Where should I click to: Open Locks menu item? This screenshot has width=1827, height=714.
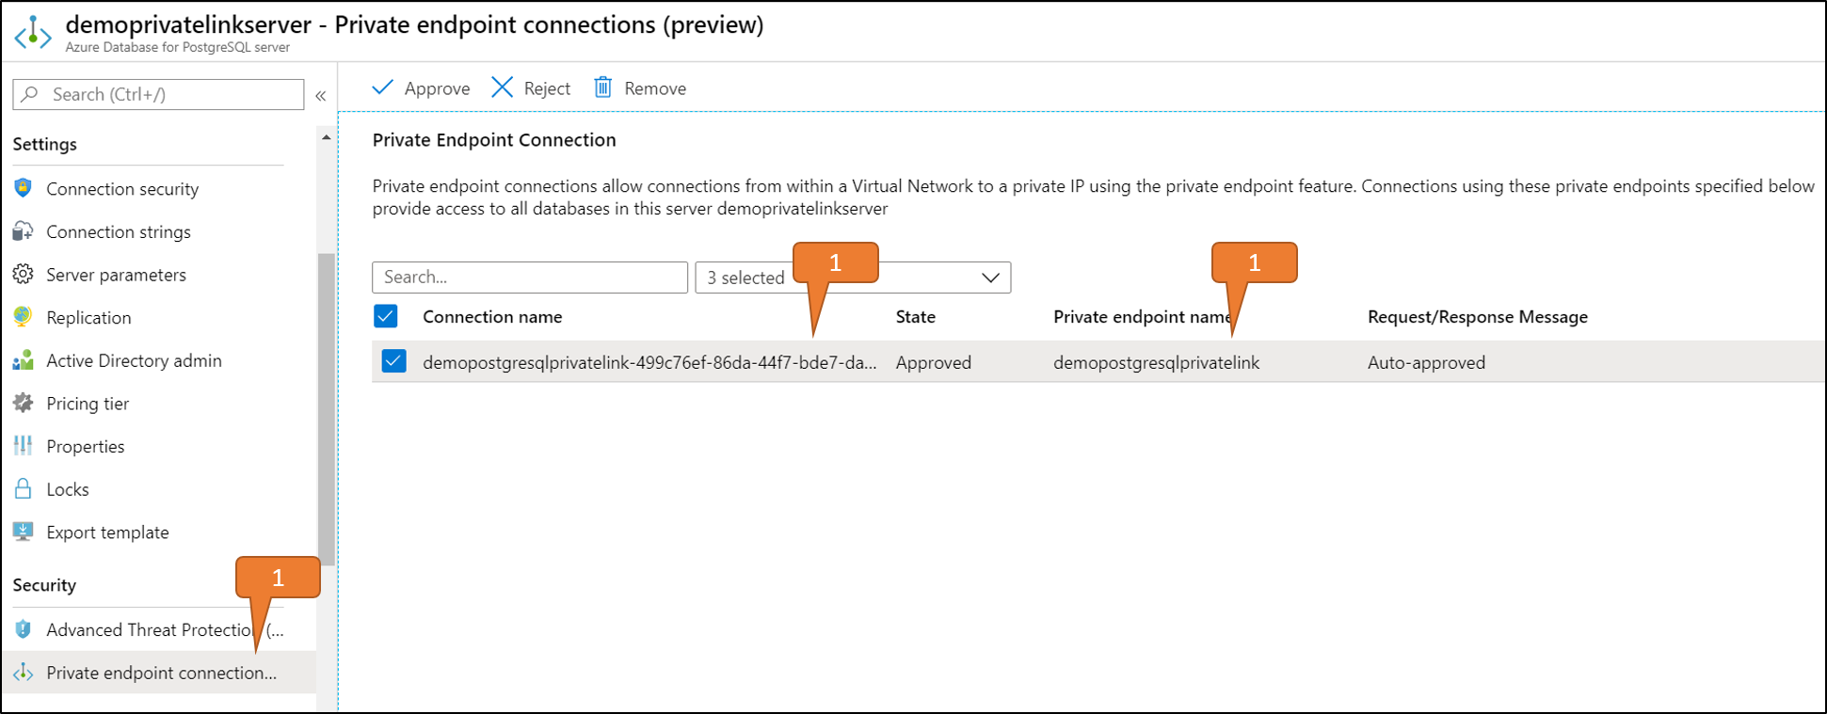(68, 489)
